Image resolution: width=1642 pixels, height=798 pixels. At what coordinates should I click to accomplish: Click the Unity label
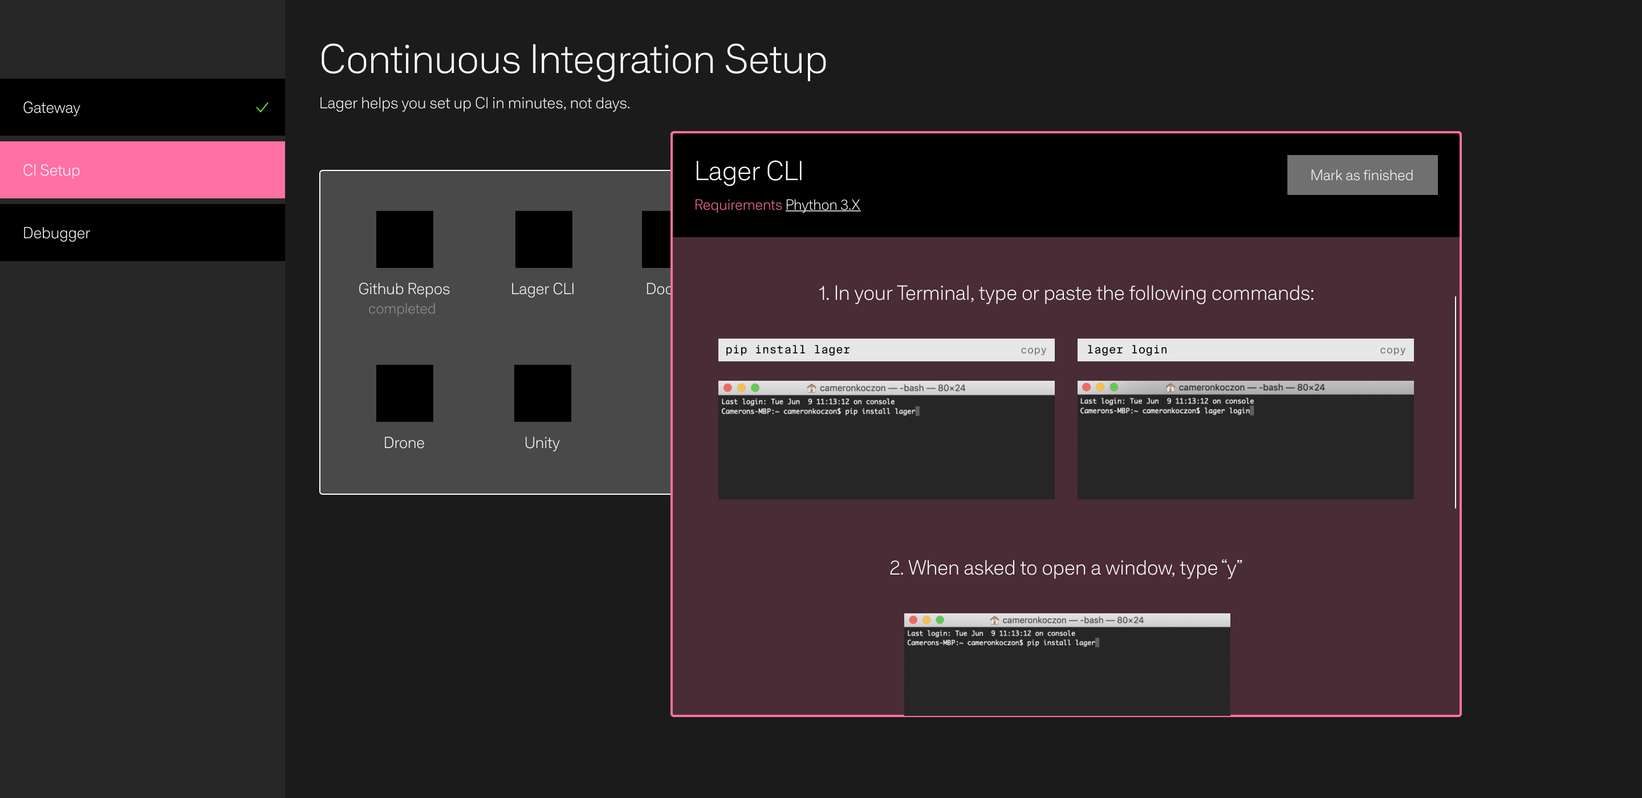[x=542, y=443]
